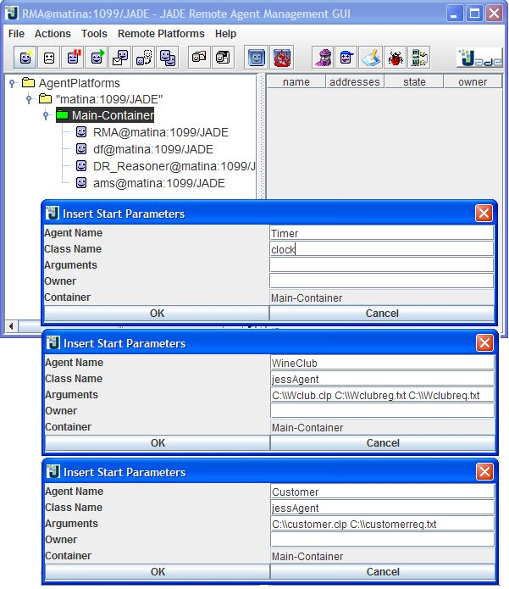Click the Add Remote Platform icon
This screenshot has width=509, height=589.
click(419, 58)
